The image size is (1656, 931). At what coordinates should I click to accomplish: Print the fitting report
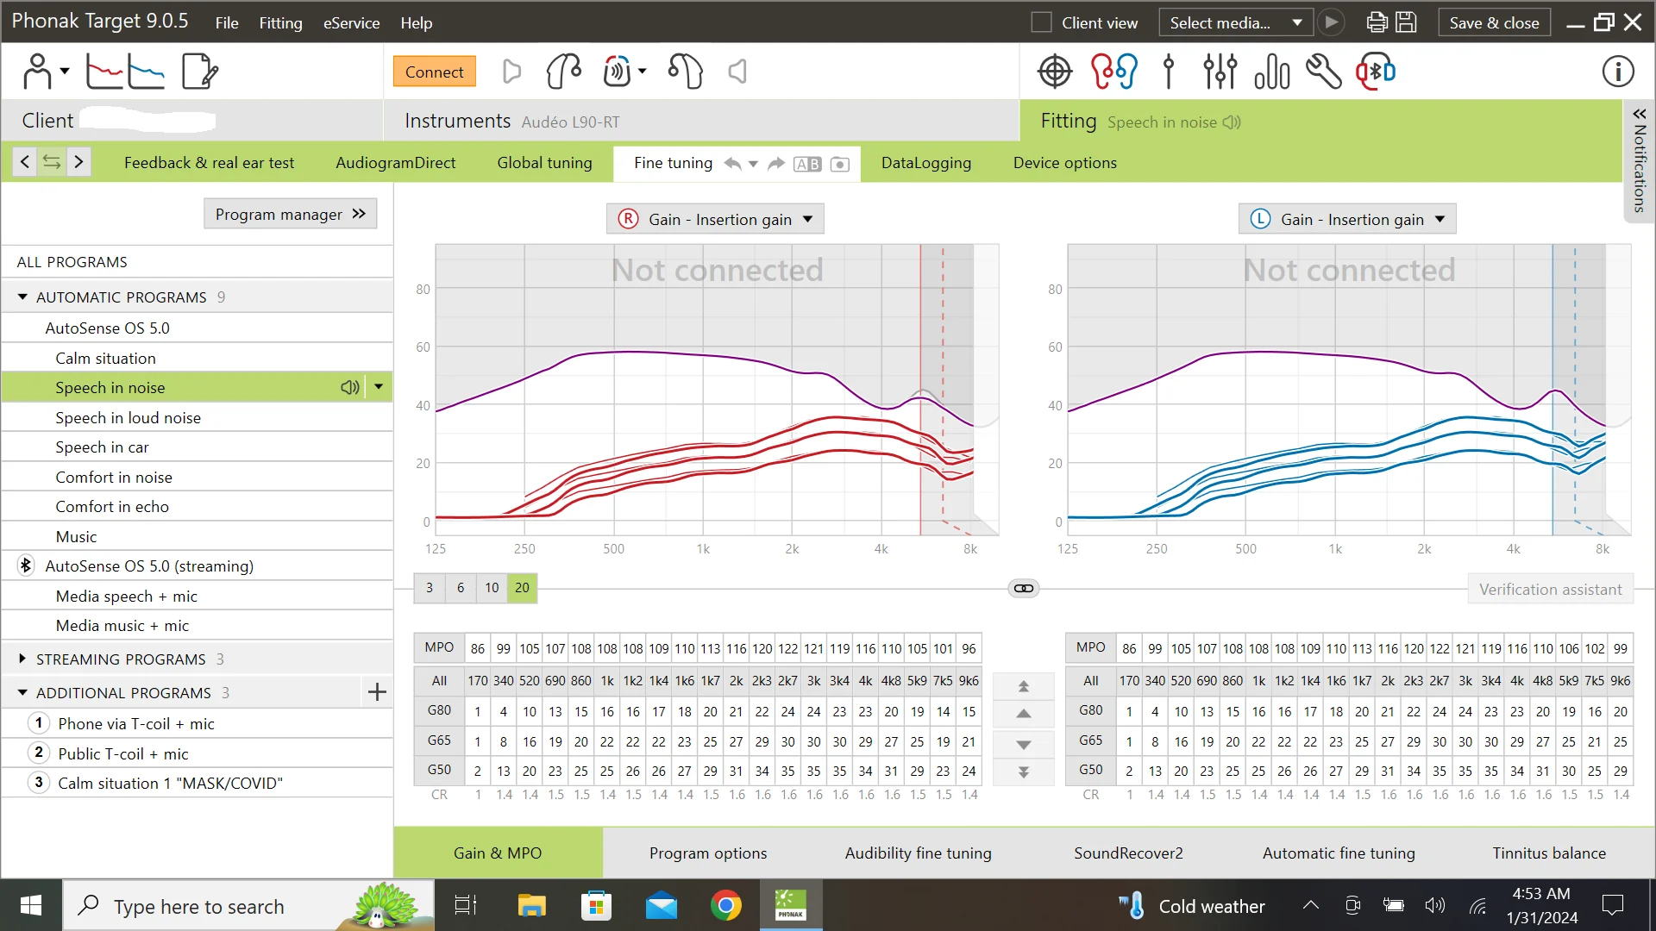(1377, 22)
